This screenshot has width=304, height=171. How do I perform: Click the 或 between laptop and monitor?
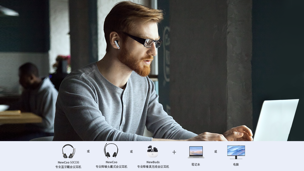pos(216,152)
